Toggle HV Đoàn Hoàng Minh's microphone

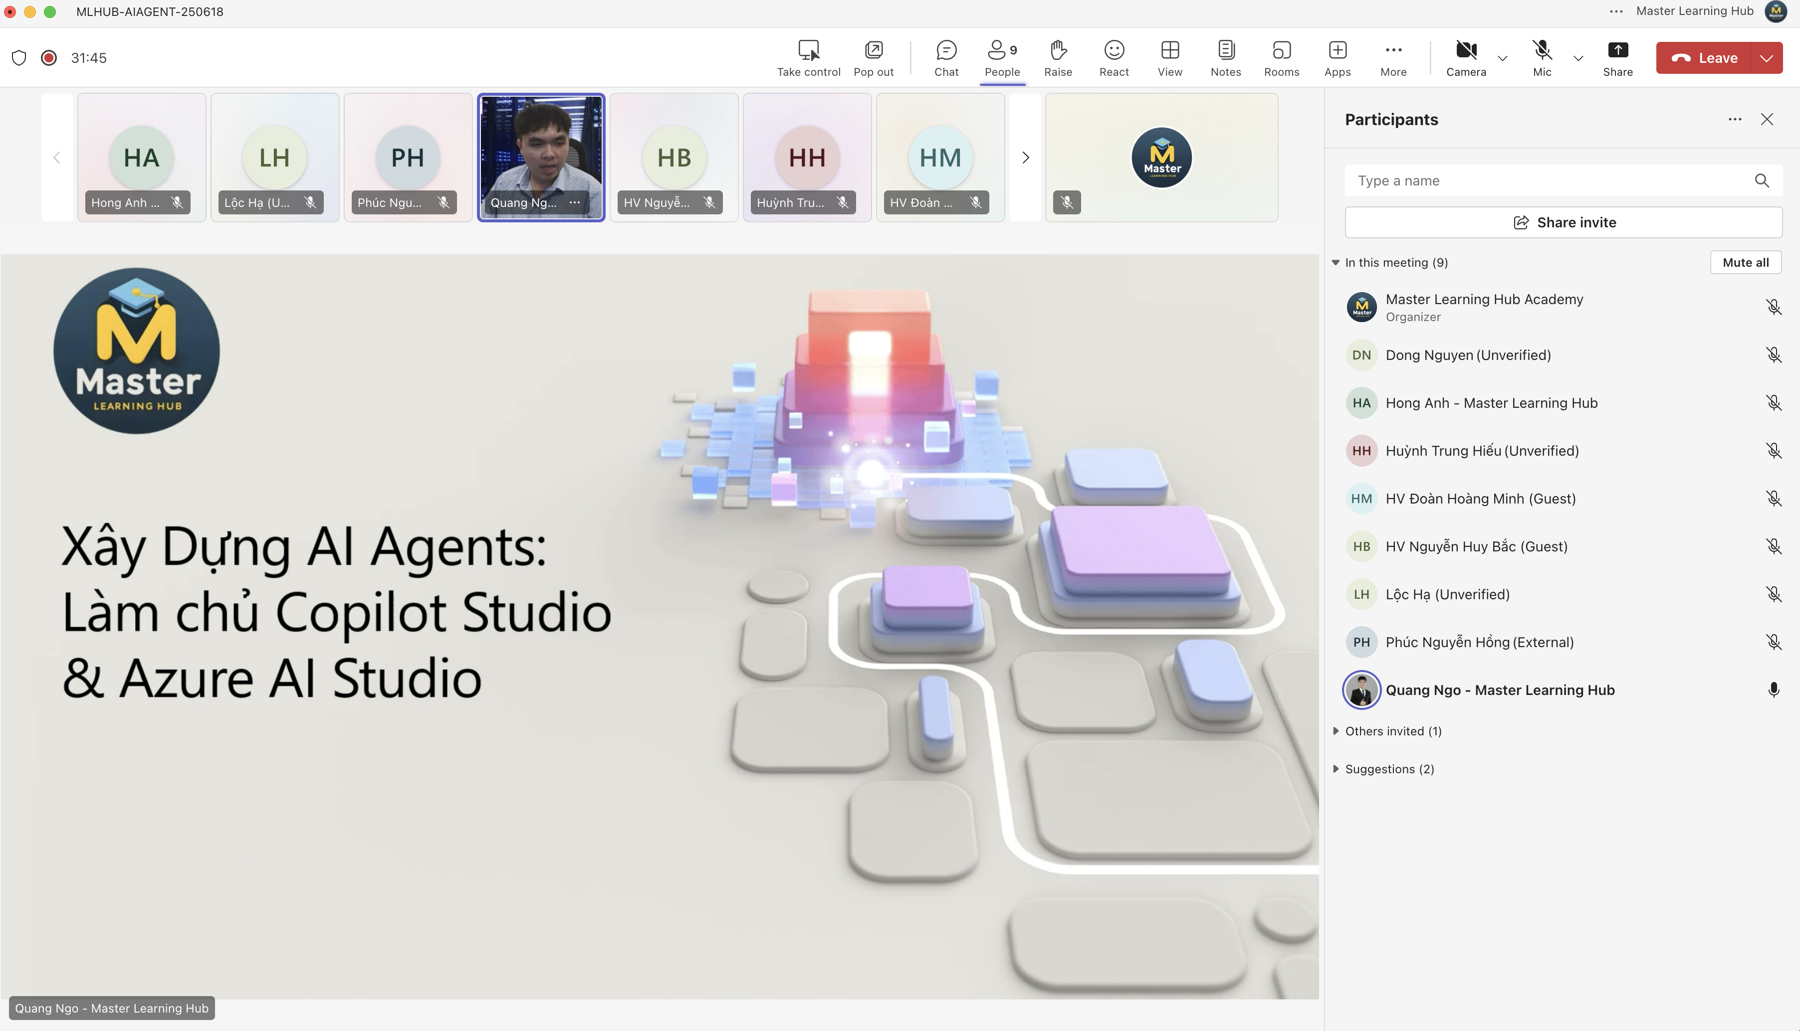click(1773, 499)
